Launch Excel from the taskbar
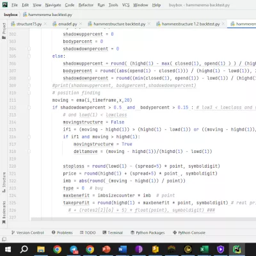256x256 pixels. 204,249
